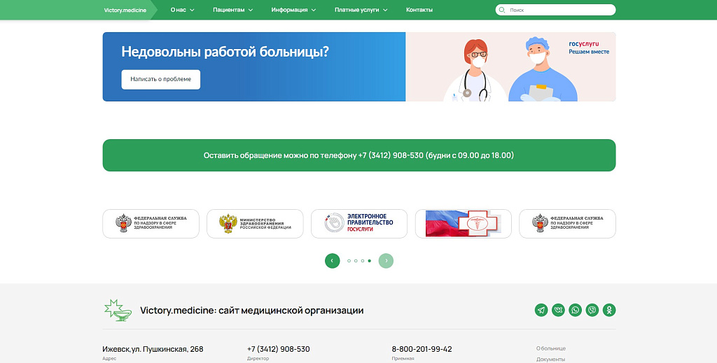This screenshot has width=717, height=363.
Task: Open the "Платные услуги" navigation menu
Action: point(361,10)
